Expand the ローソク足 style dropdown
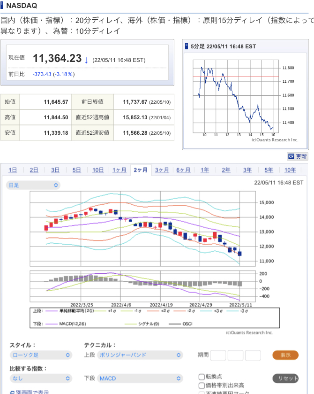The image size is (314, 394). pos(41,355)
